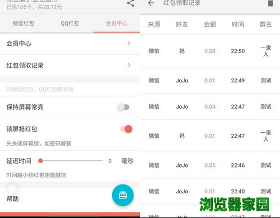
Task: Expand the chevron beside 会员中心
Action: 129,44
